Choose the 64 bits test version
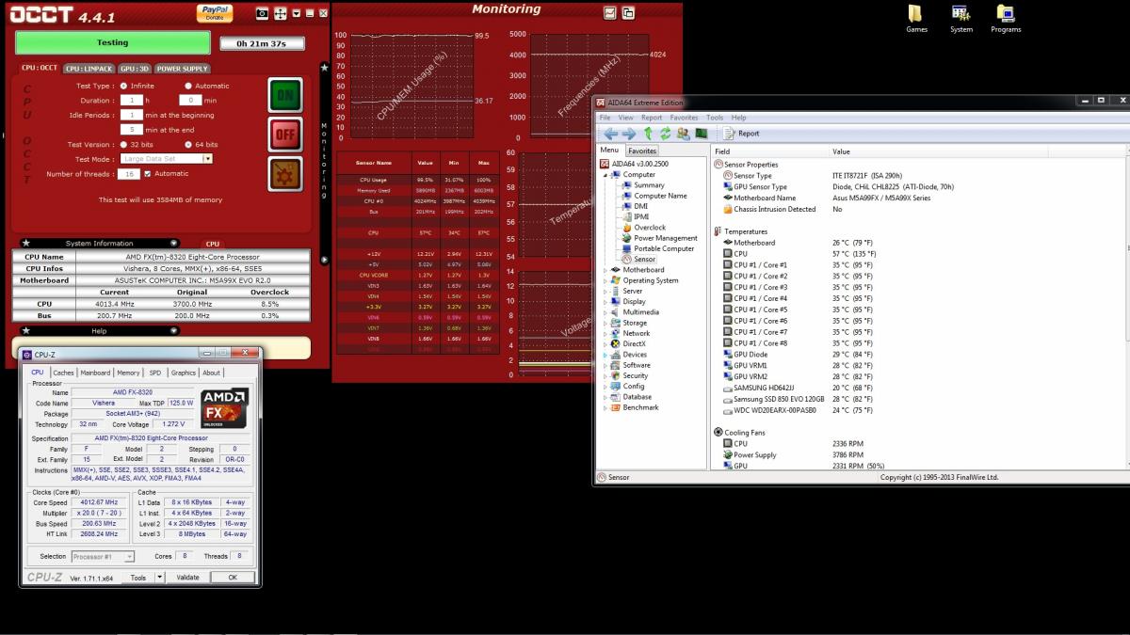 point(188,144)
